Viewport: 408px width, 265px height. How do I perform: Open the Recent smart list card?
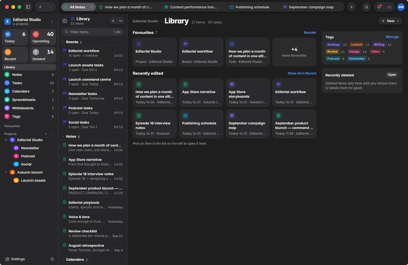pyautogui.click(x=15, y=55)
